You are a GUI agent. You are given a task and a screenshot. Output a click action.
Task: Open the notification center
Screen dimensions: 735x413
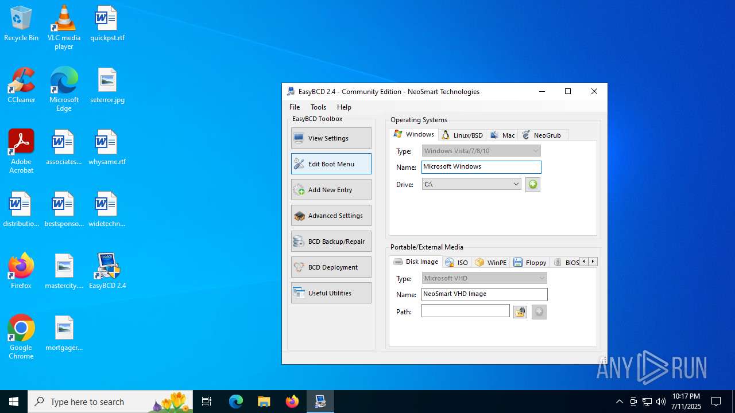pyautogui.click(x=716, y=402)
